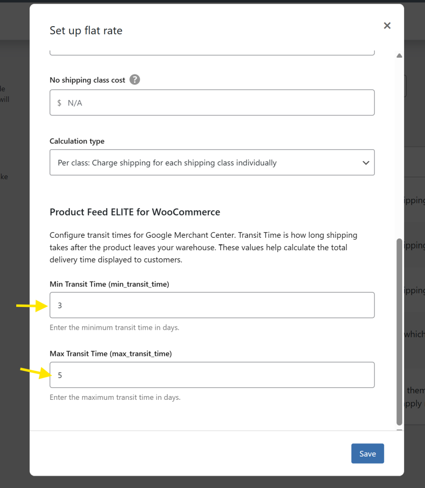Save the flat rate settings

tap(367, 453)
